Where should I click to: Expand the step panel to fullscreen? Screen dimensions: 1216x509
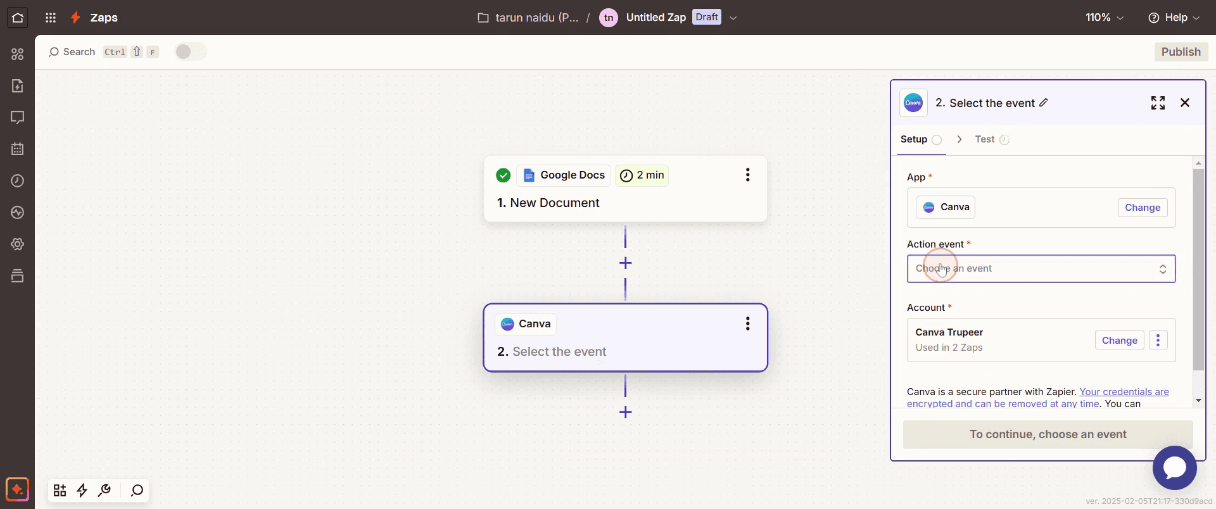(1158, 103)
